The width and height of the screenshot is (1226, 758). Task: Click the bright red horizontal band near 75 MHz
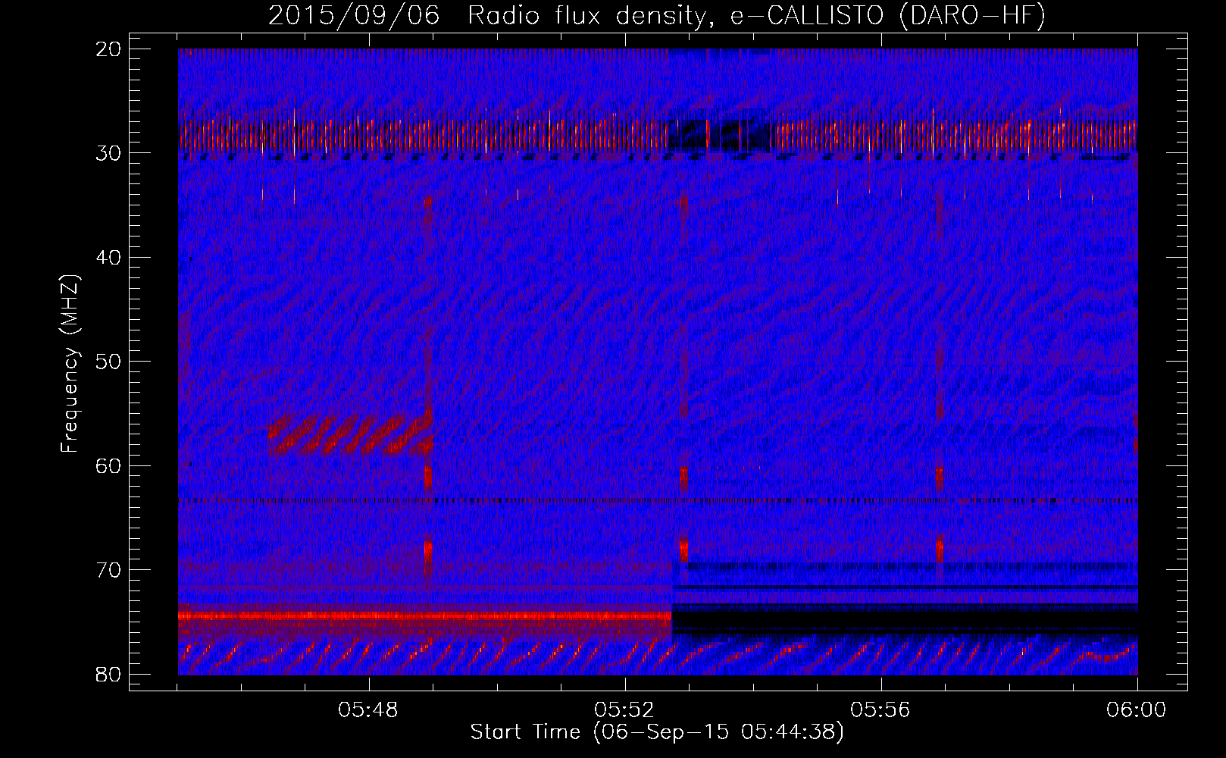click(425, 616)
